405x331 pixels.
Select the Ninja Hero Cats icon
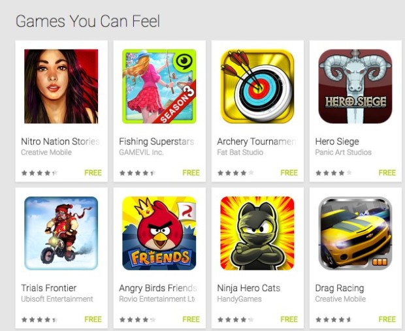coord(257,234)
